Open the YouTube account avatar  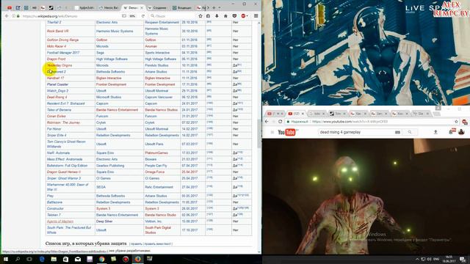tap(462, 132)
